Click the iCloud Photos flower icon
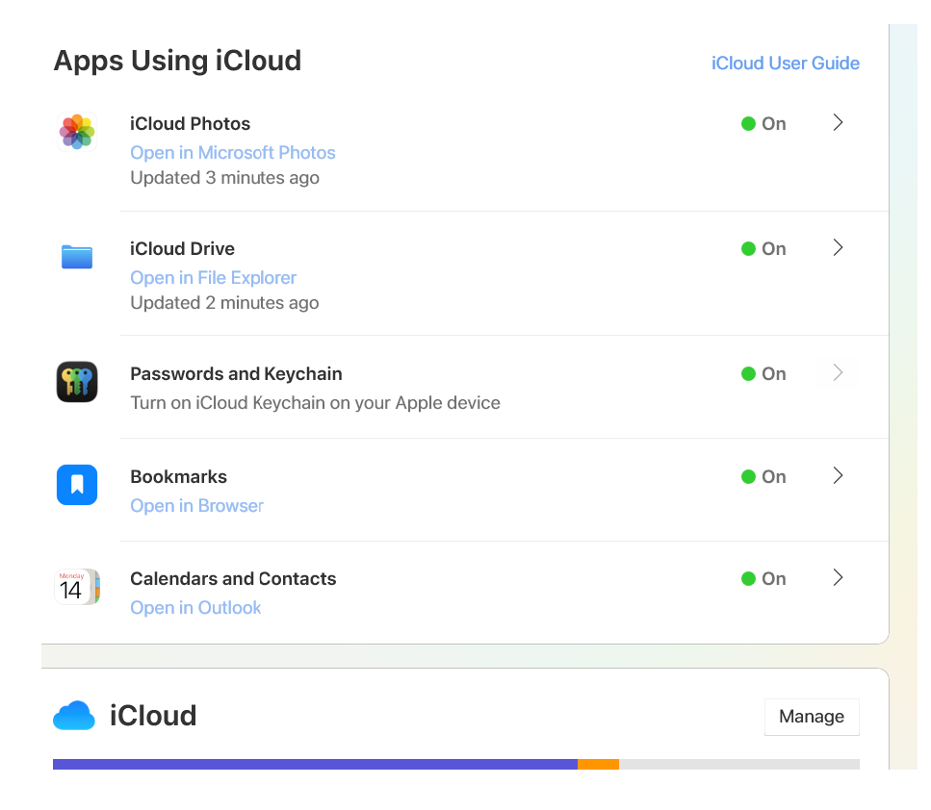This screenshot has height=810, width=931. click(77, 132)
